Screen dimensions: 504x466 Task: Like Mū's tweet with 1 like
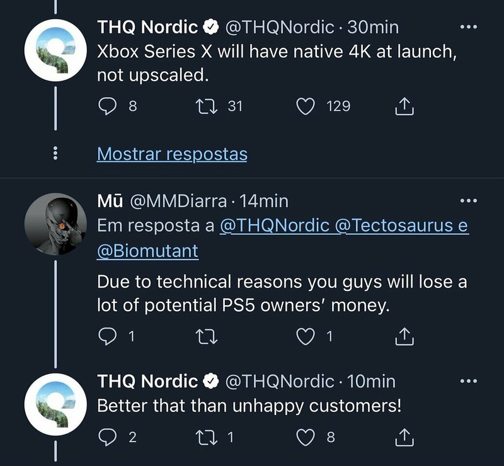[306, 337]
